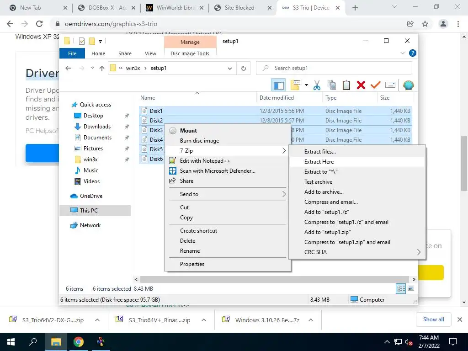
Task: Click the scissors Cut toolbar icon
Action: tap(317, 85)
